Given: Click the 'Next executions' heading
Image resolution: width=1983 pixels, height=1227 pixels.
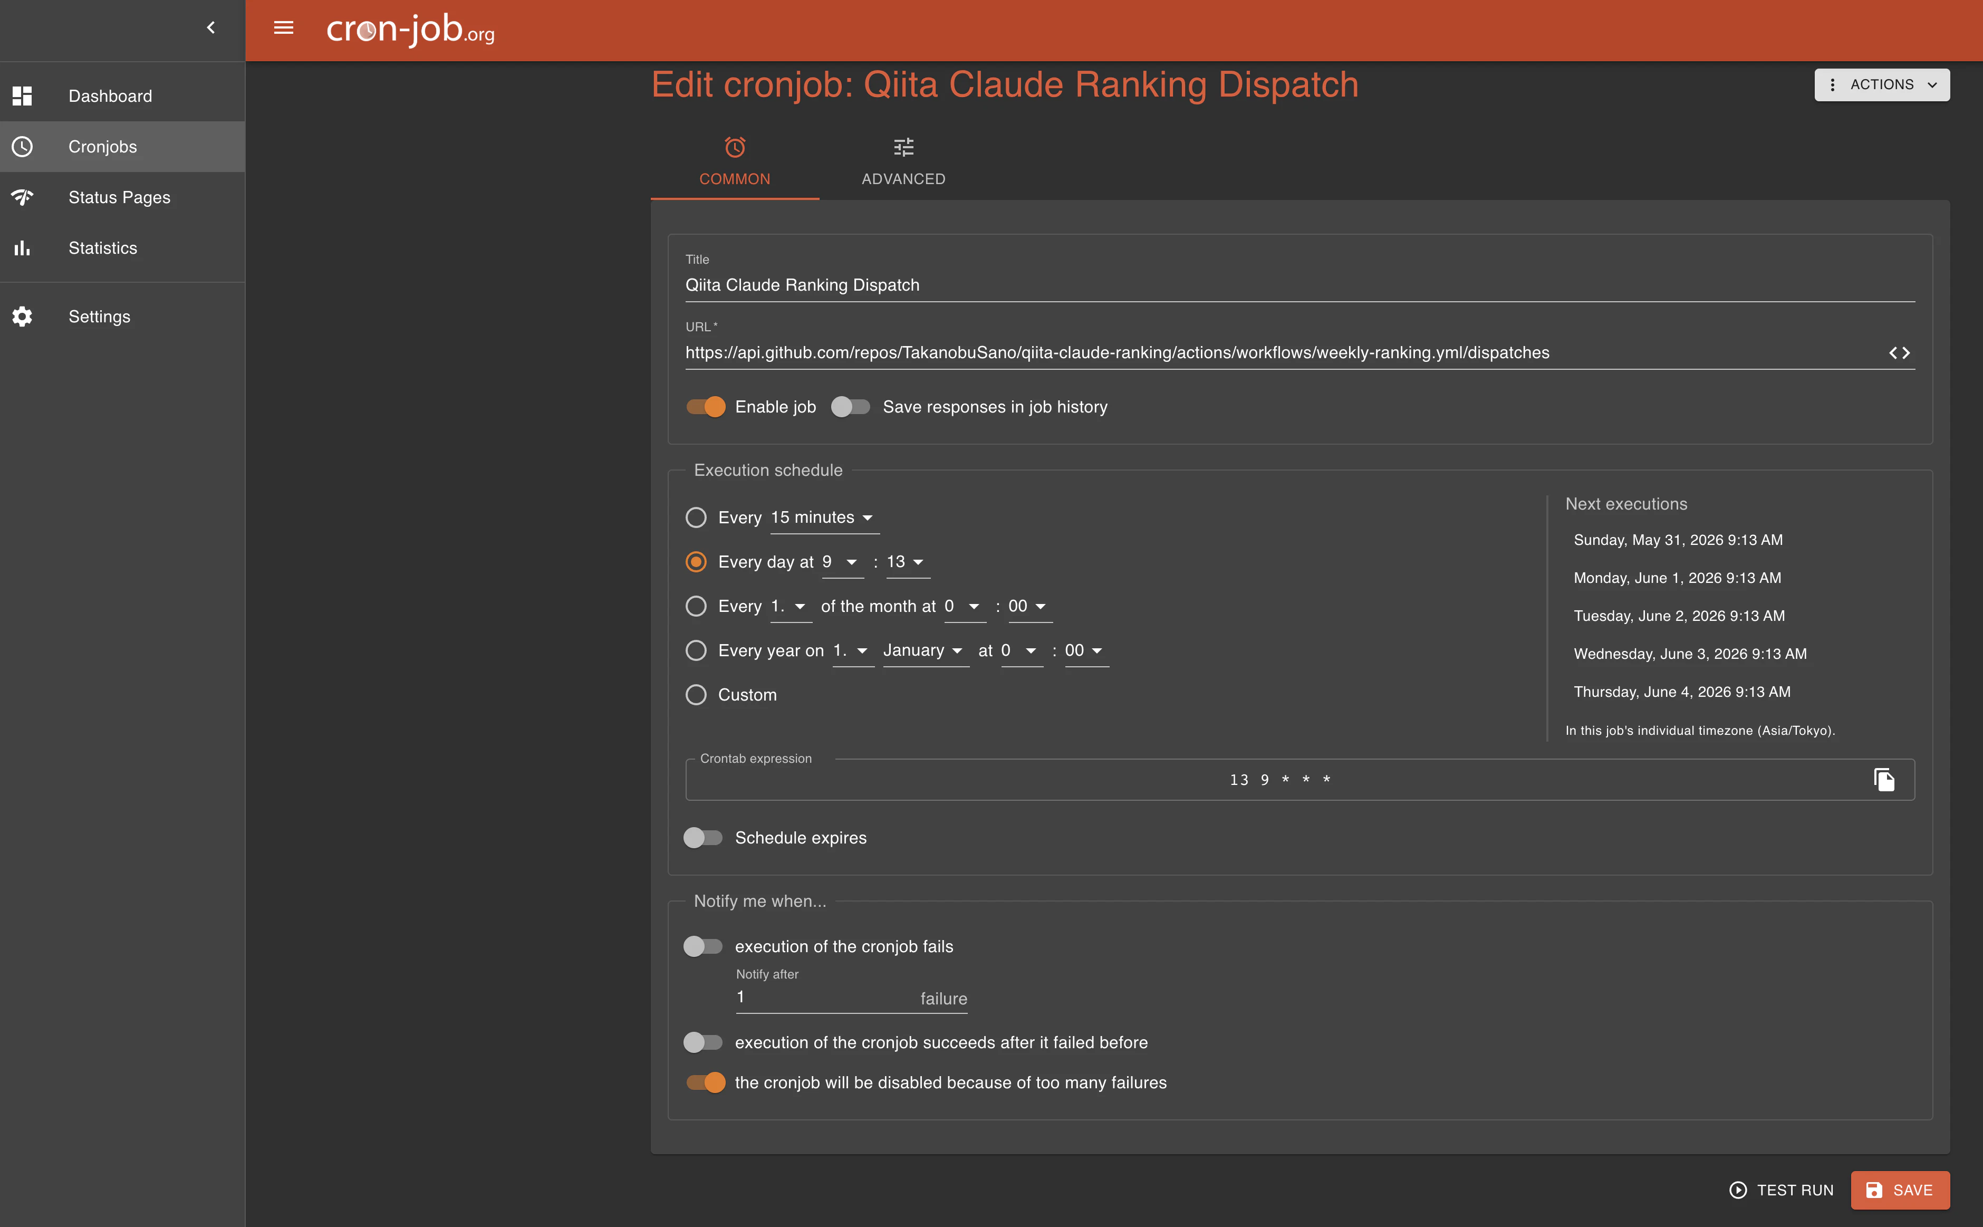Looking at the screenshot, I should pyautogui.click(x=1626, y=504).
